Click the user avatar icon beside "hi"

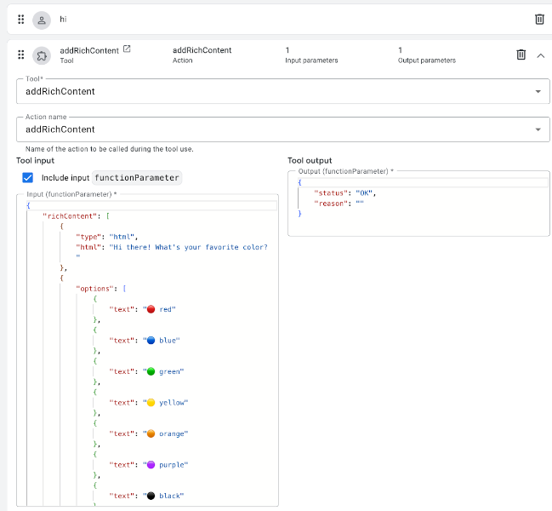pyautogui.click(x=41, y=19)
